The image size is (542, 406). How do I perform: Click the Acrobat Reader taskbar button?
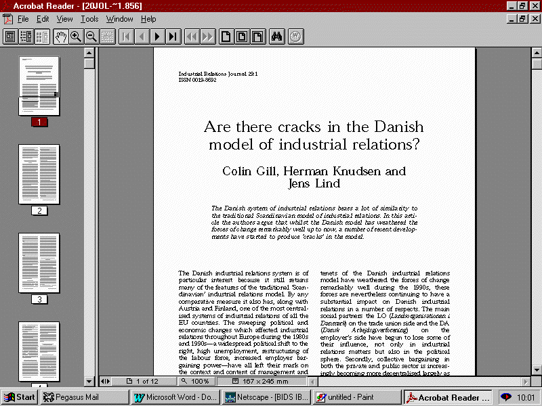448,397
